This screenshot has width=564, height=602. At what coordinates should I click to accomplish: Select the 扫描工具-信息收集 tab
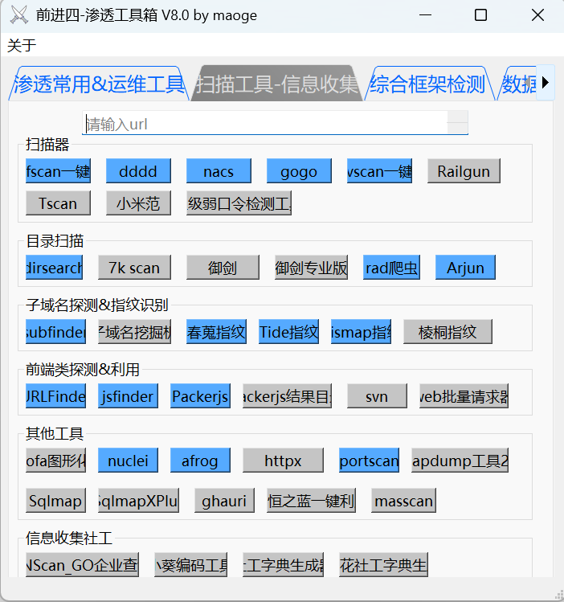[x=276, y=84]
